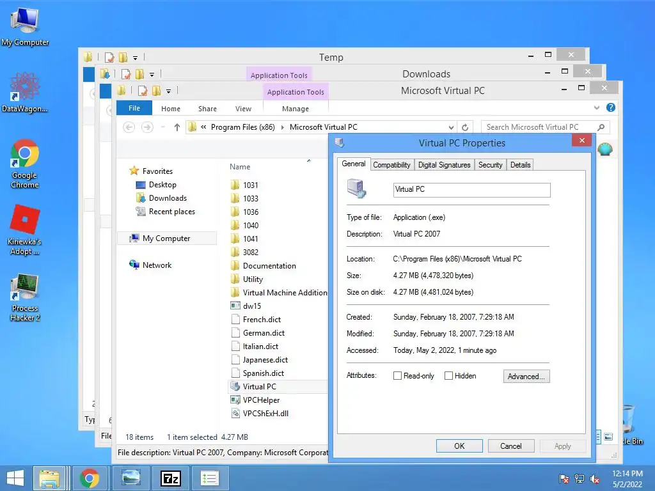This screenshot has width=655, height=491.
Task: Click the Virtual PC exe file icon
Action: point(235,387)
